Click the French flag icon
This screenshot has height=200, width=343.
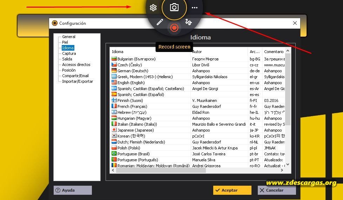(x=114, y=106)
